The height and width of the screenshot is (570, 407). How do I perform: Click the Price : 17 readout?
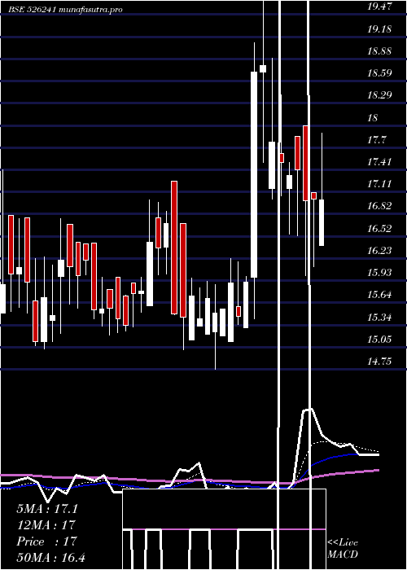46,541
